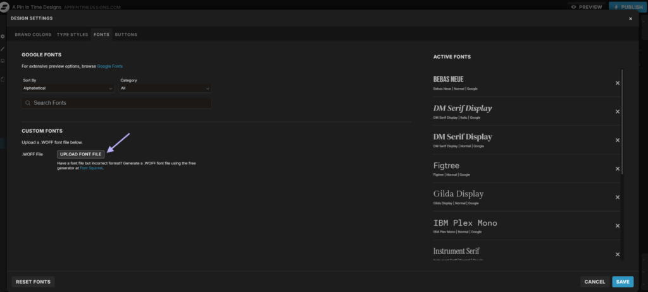Open the Category dropdown

[165, 88]
